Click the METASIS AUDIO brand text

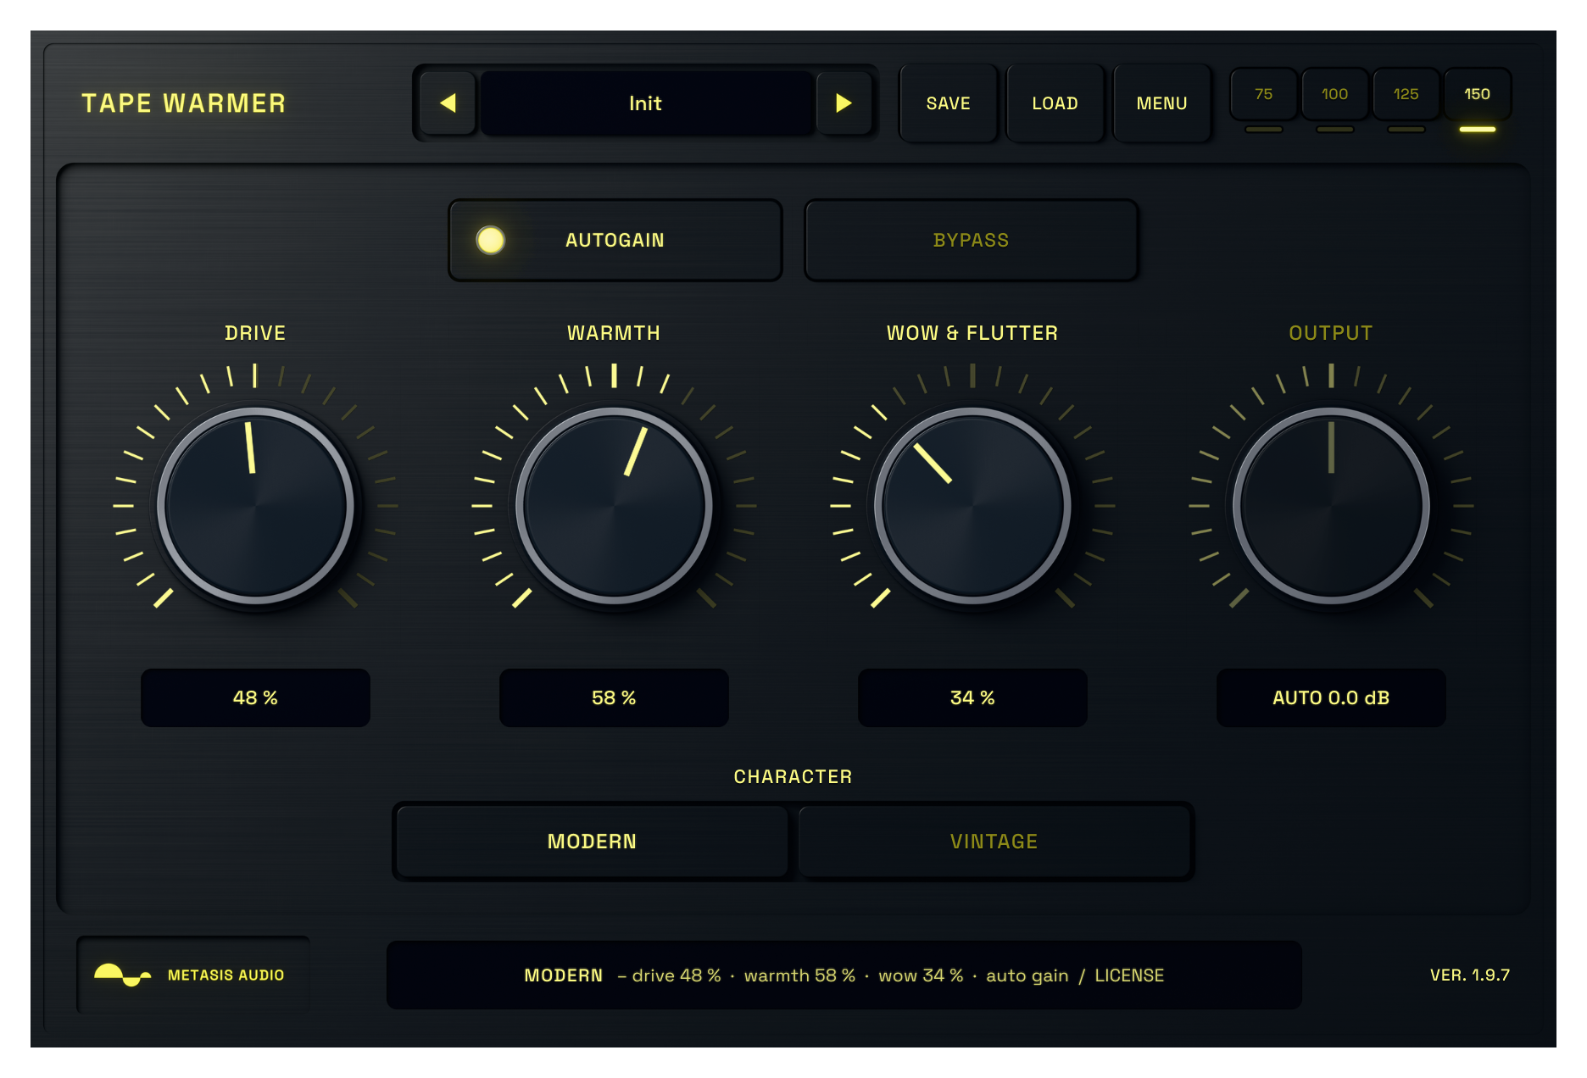click(x=226, y=975)
